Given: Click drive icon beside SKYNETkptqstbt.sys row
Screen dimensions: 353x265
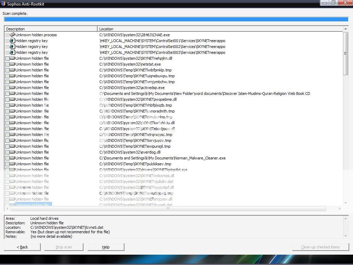Looking at the screenshot, I should coord(12,169).
